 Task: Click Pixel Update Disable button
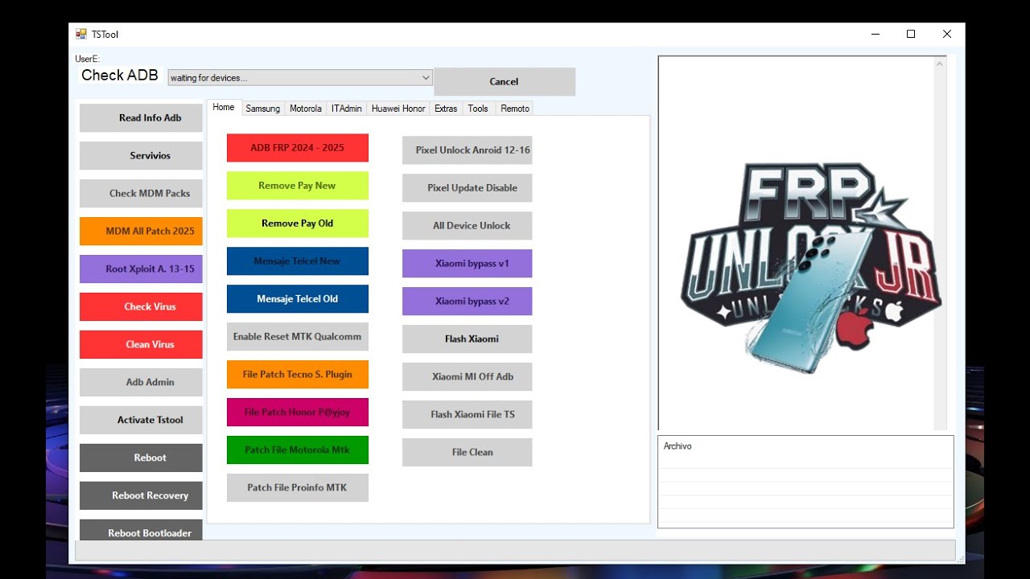click(x=468, y=188)
